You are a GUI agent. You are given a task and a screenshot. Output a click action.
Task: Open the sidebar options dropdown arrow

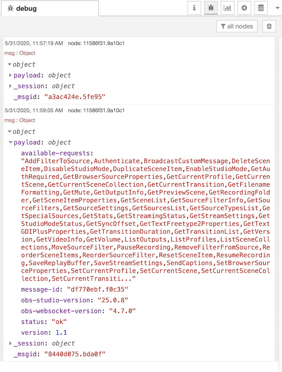[277, 8]
